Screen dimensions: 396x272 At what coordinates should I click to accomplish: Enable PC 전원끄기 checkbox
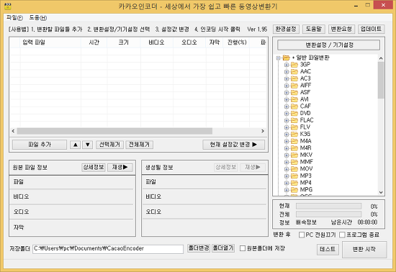pyautogui.click(x=301, y=235)
